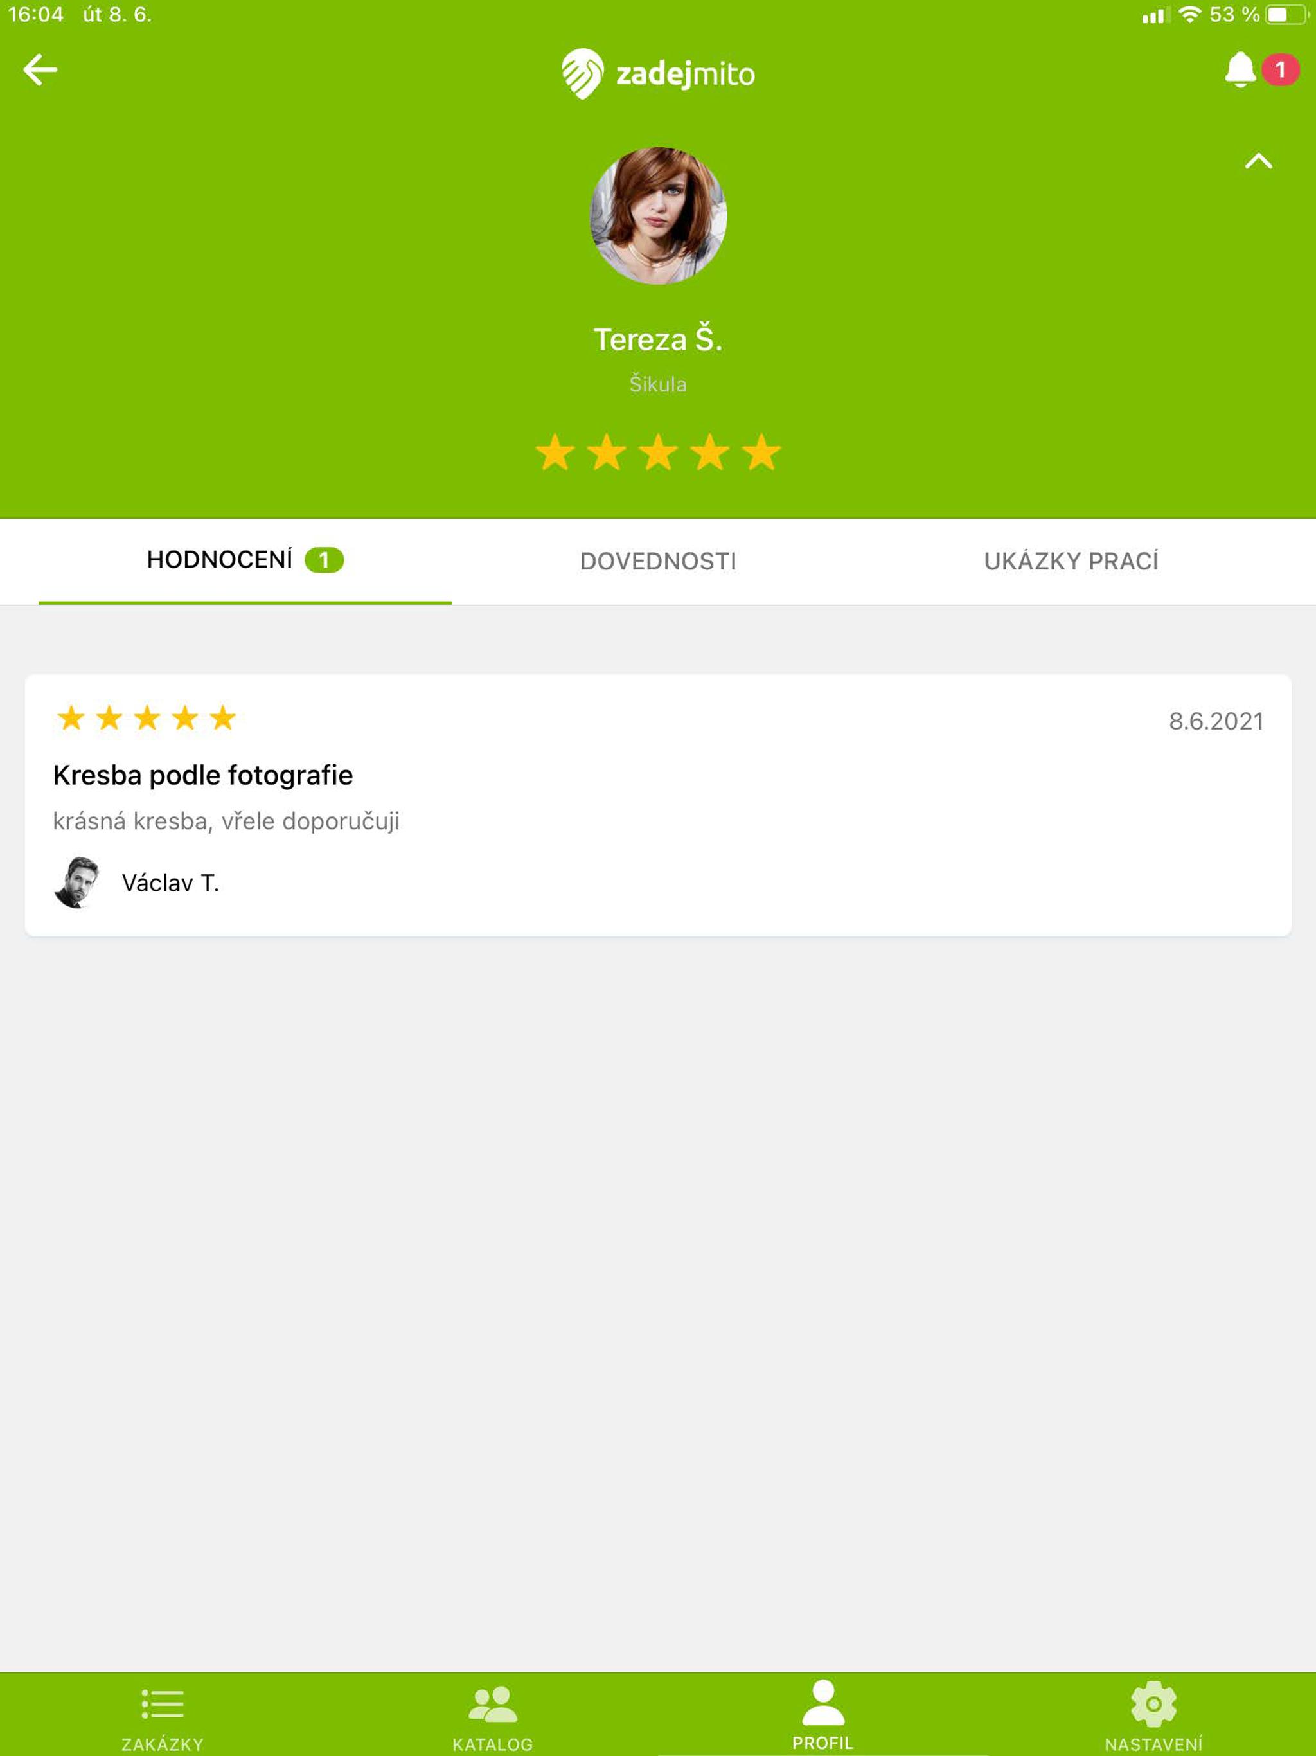This screenshot has height=1756, width=1316.
Task: Click the zadejmito logo
Action: point(658,73)
